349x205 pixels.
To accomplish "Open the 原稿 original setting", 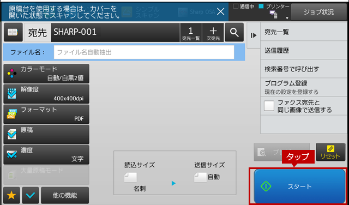I will pyautogui.click(x=46, y=135).
